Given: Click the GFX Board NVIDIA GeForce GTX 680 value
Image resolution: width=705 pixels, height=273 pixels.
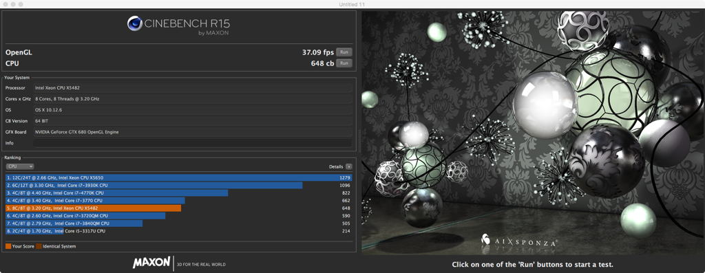Looking at the screenshot, I should click(x=193, y=132).
